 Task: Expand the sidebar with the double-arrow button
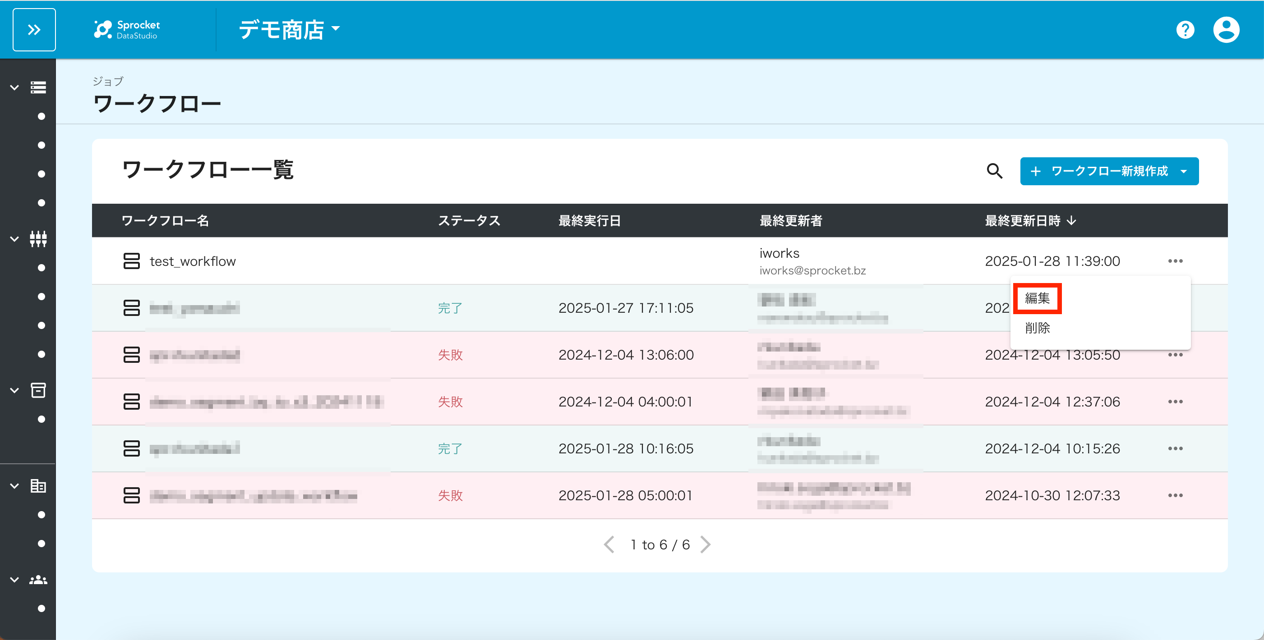34,30
